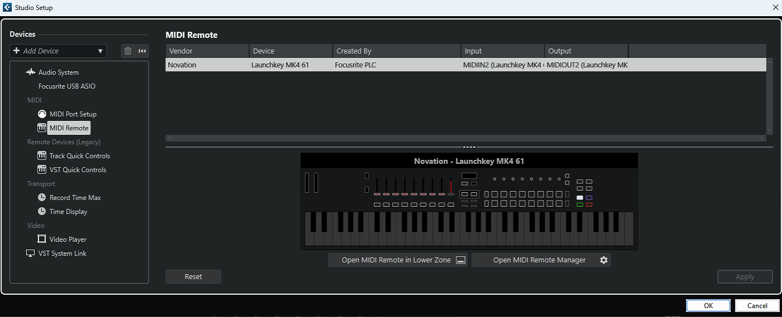Click the Vendor column header

coord(207,51)
